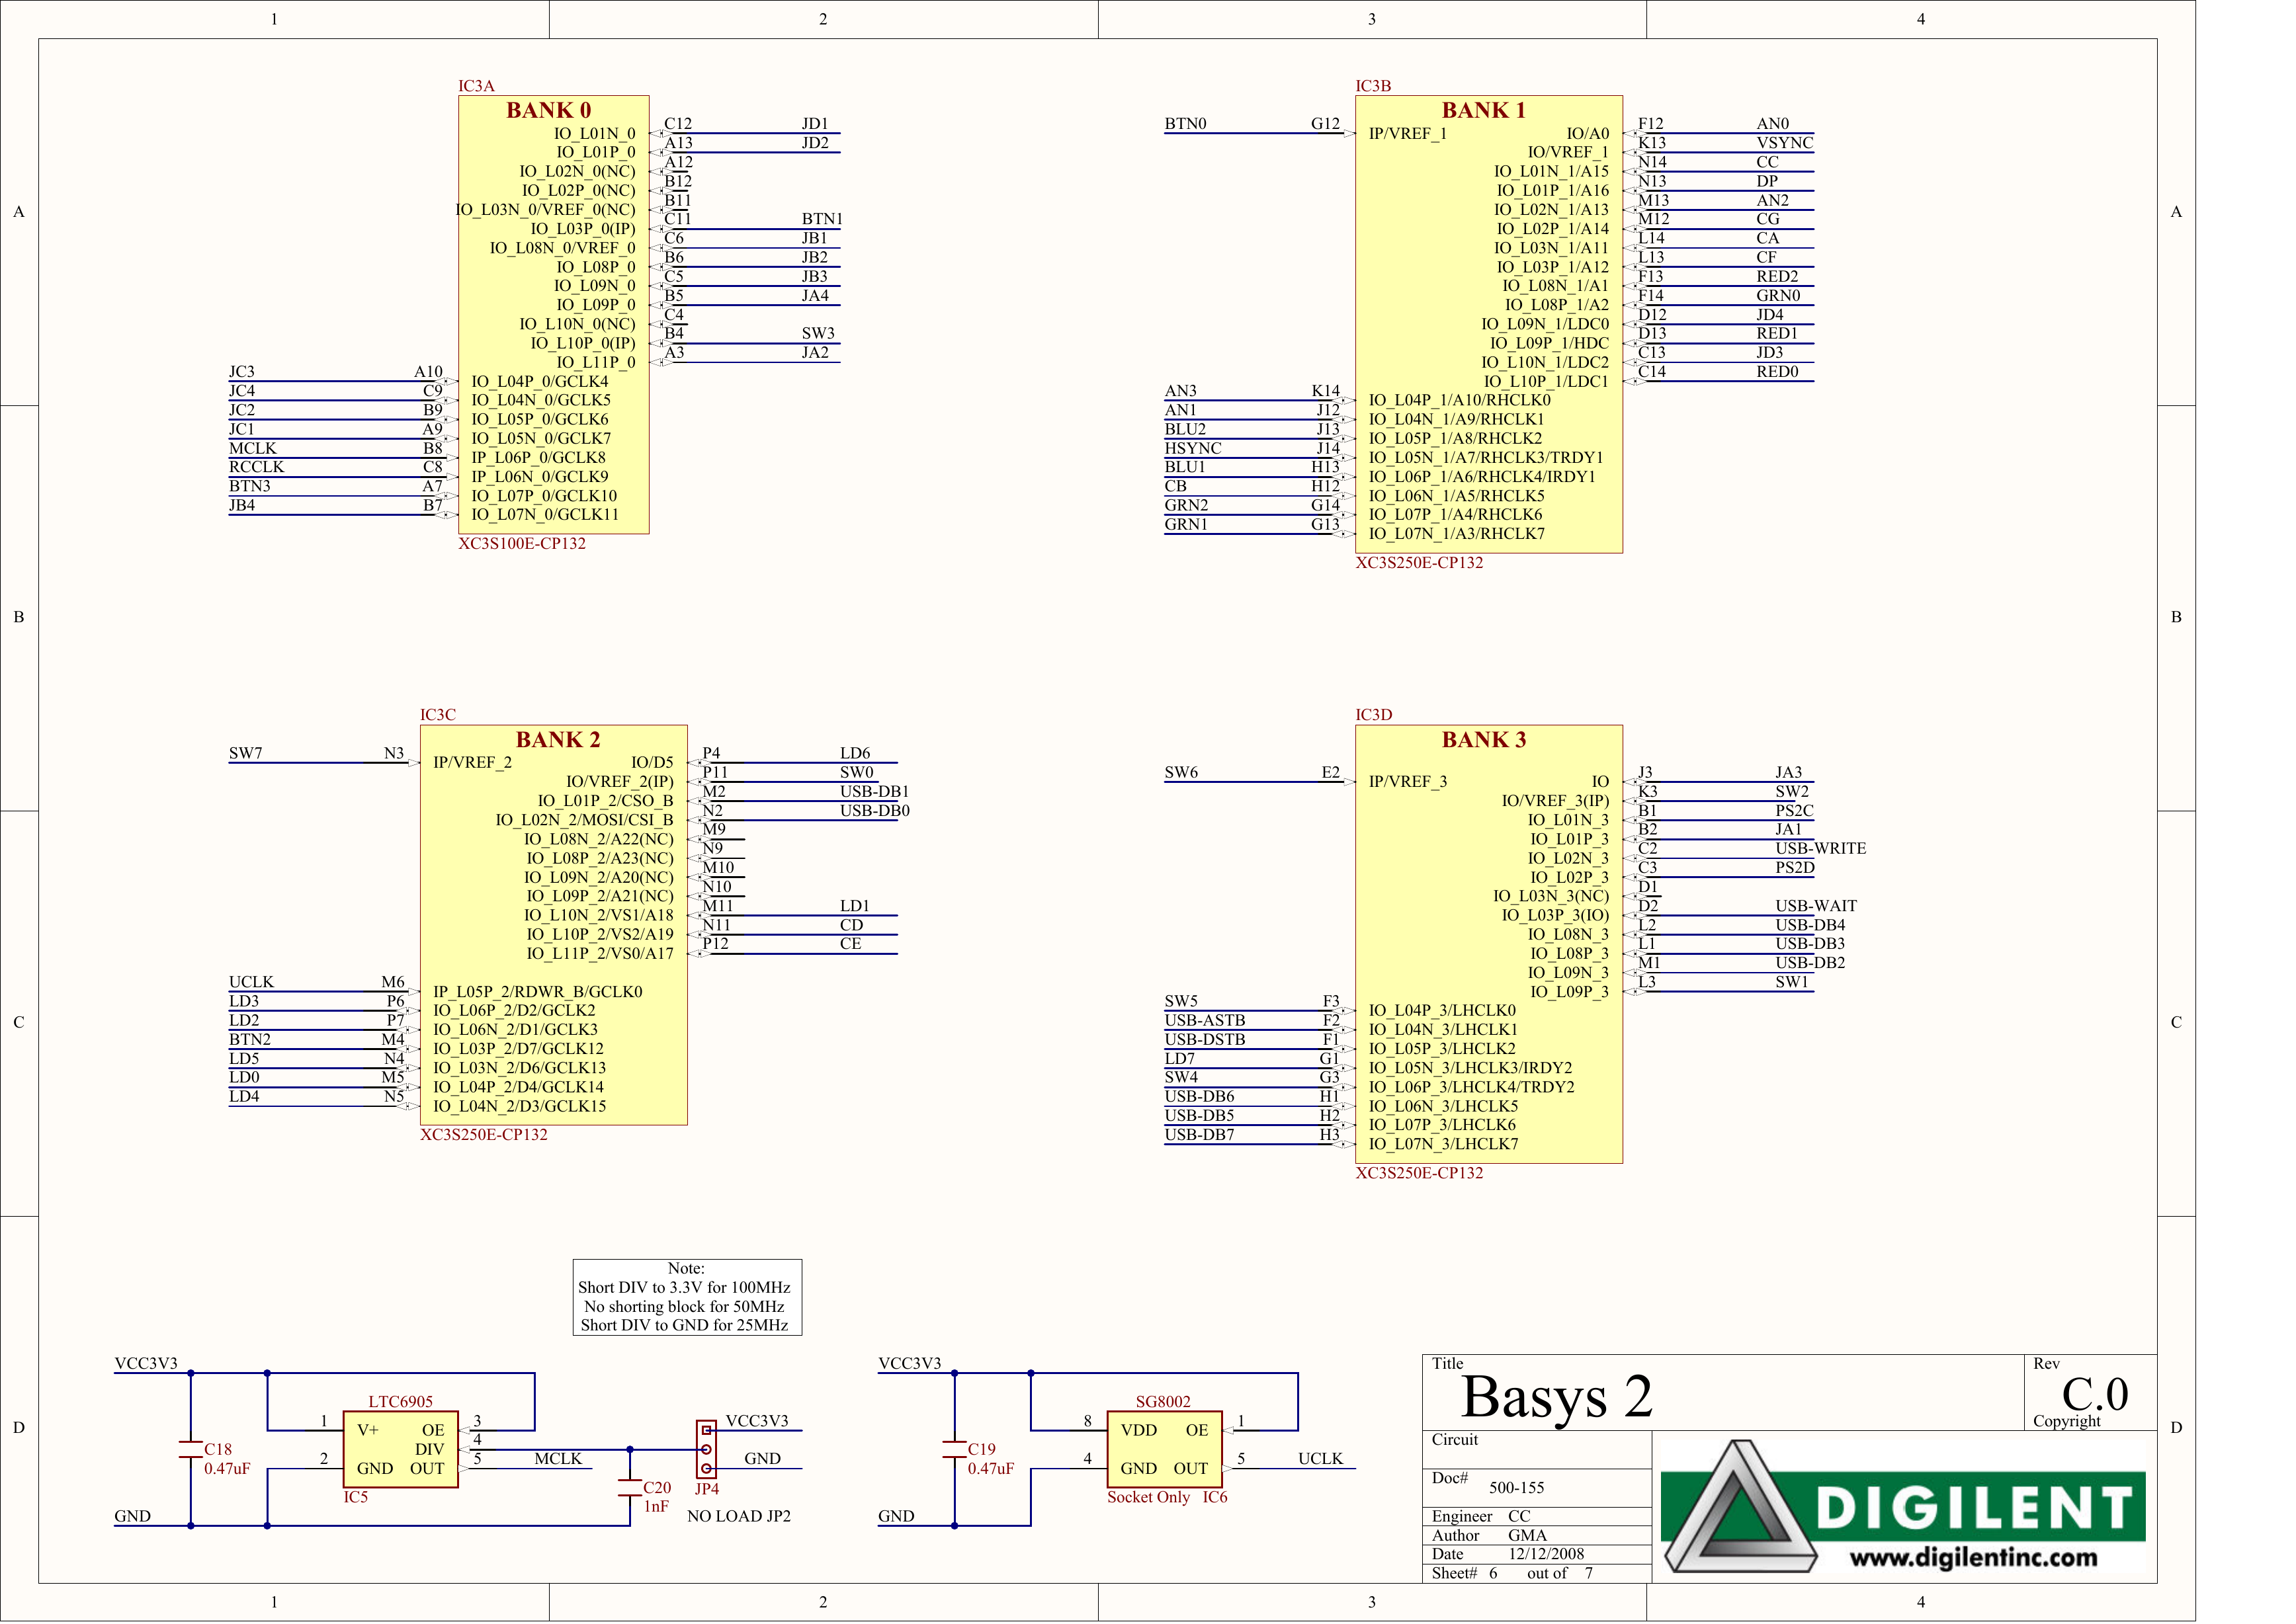Viewport: 2296px width, 1624px height.
Task: Select the C18 capacitor symbol
Action: click(190, 1449)
